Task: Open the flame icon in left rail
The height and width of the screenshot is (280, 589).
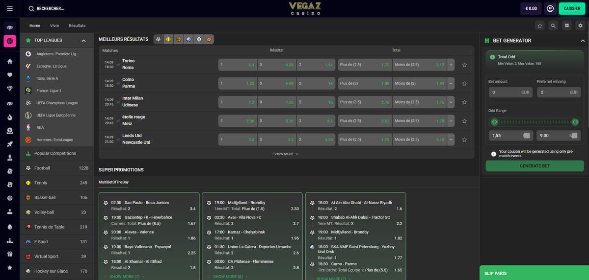Action: tap(10, 117)
